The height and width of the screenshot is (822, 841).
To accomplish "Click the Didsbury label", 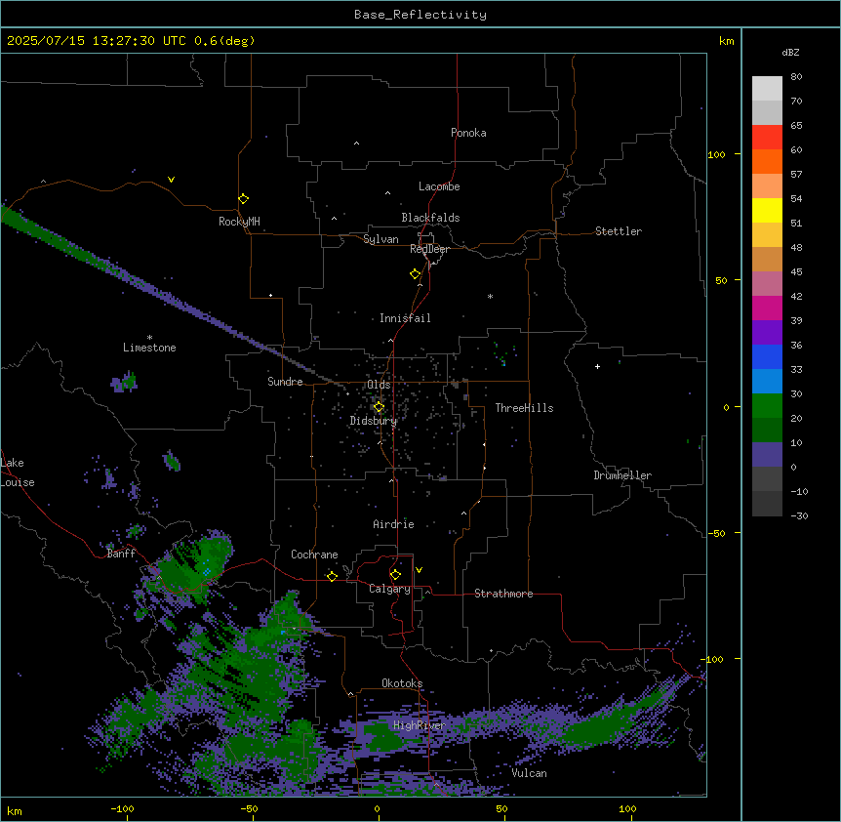I will click(x=374, y=421).
